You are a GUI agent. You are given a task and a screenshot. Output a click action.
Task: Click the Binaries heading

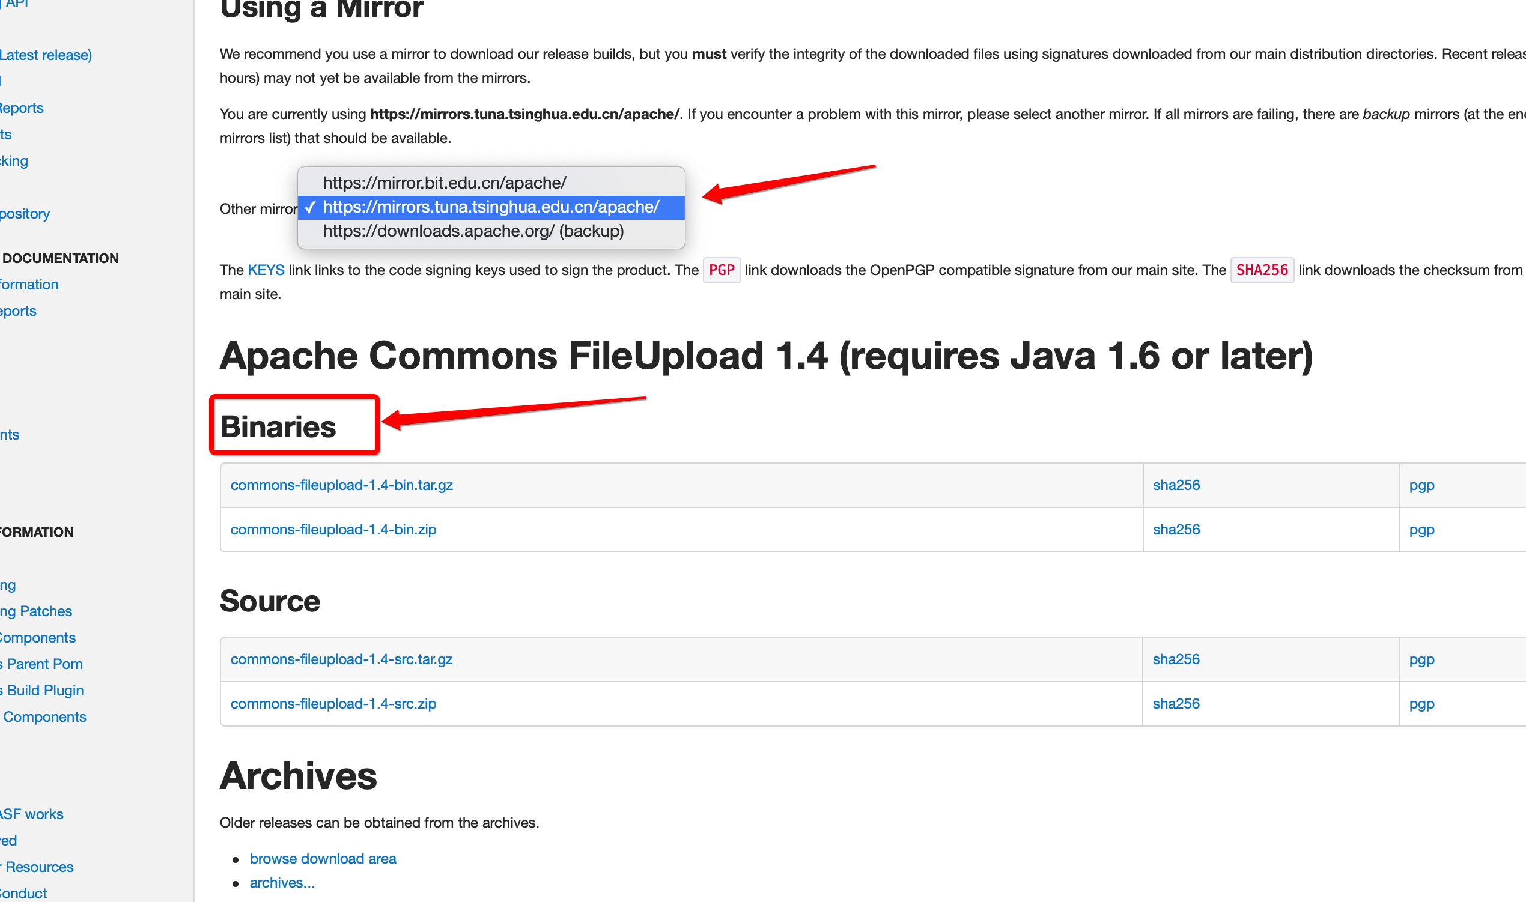click(277, 427)
